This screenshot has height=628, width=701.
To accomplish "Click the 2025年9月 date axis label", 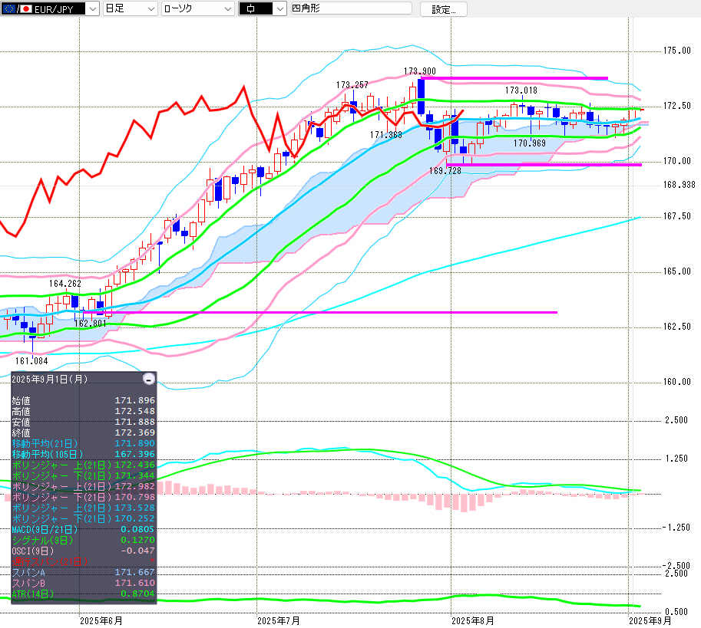I will click(x=650, y=621).
